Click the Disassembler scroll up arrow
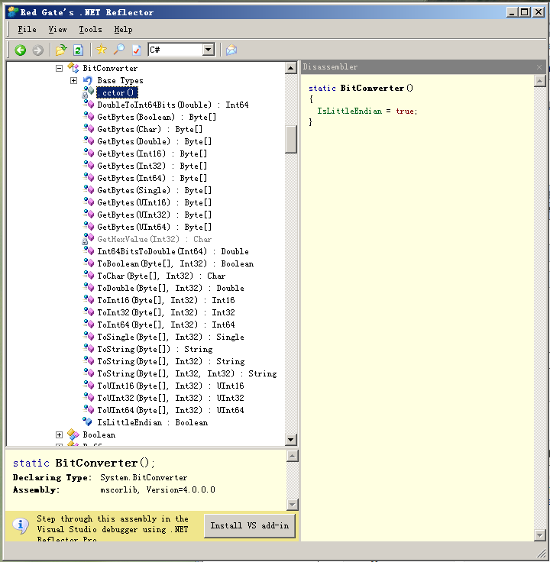The image size is (550, 562). (539, 81)
